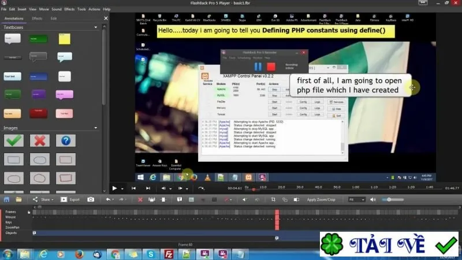Open the Fit zoom dropdown
This screenshot has height=260, width=462.
[x=356, y=199]
